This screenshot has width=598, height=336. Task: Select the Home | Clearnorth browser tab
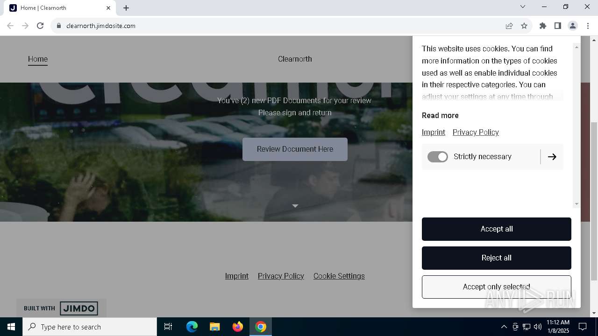click(x=60, y=8)
